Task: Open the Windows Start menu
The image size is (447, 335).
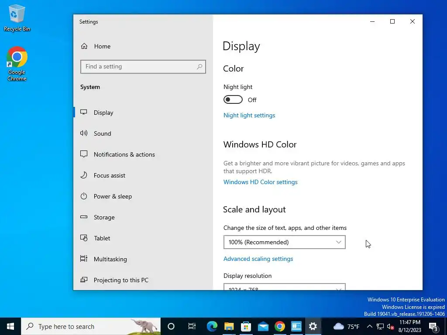Action: pyautogui.click(x=10, y=326)
